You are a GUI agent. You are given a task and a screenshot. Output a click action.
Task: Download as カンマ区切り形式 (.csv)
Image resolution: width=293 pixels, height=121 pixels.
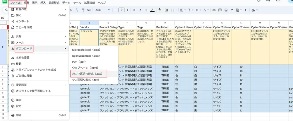coord(94,74)
